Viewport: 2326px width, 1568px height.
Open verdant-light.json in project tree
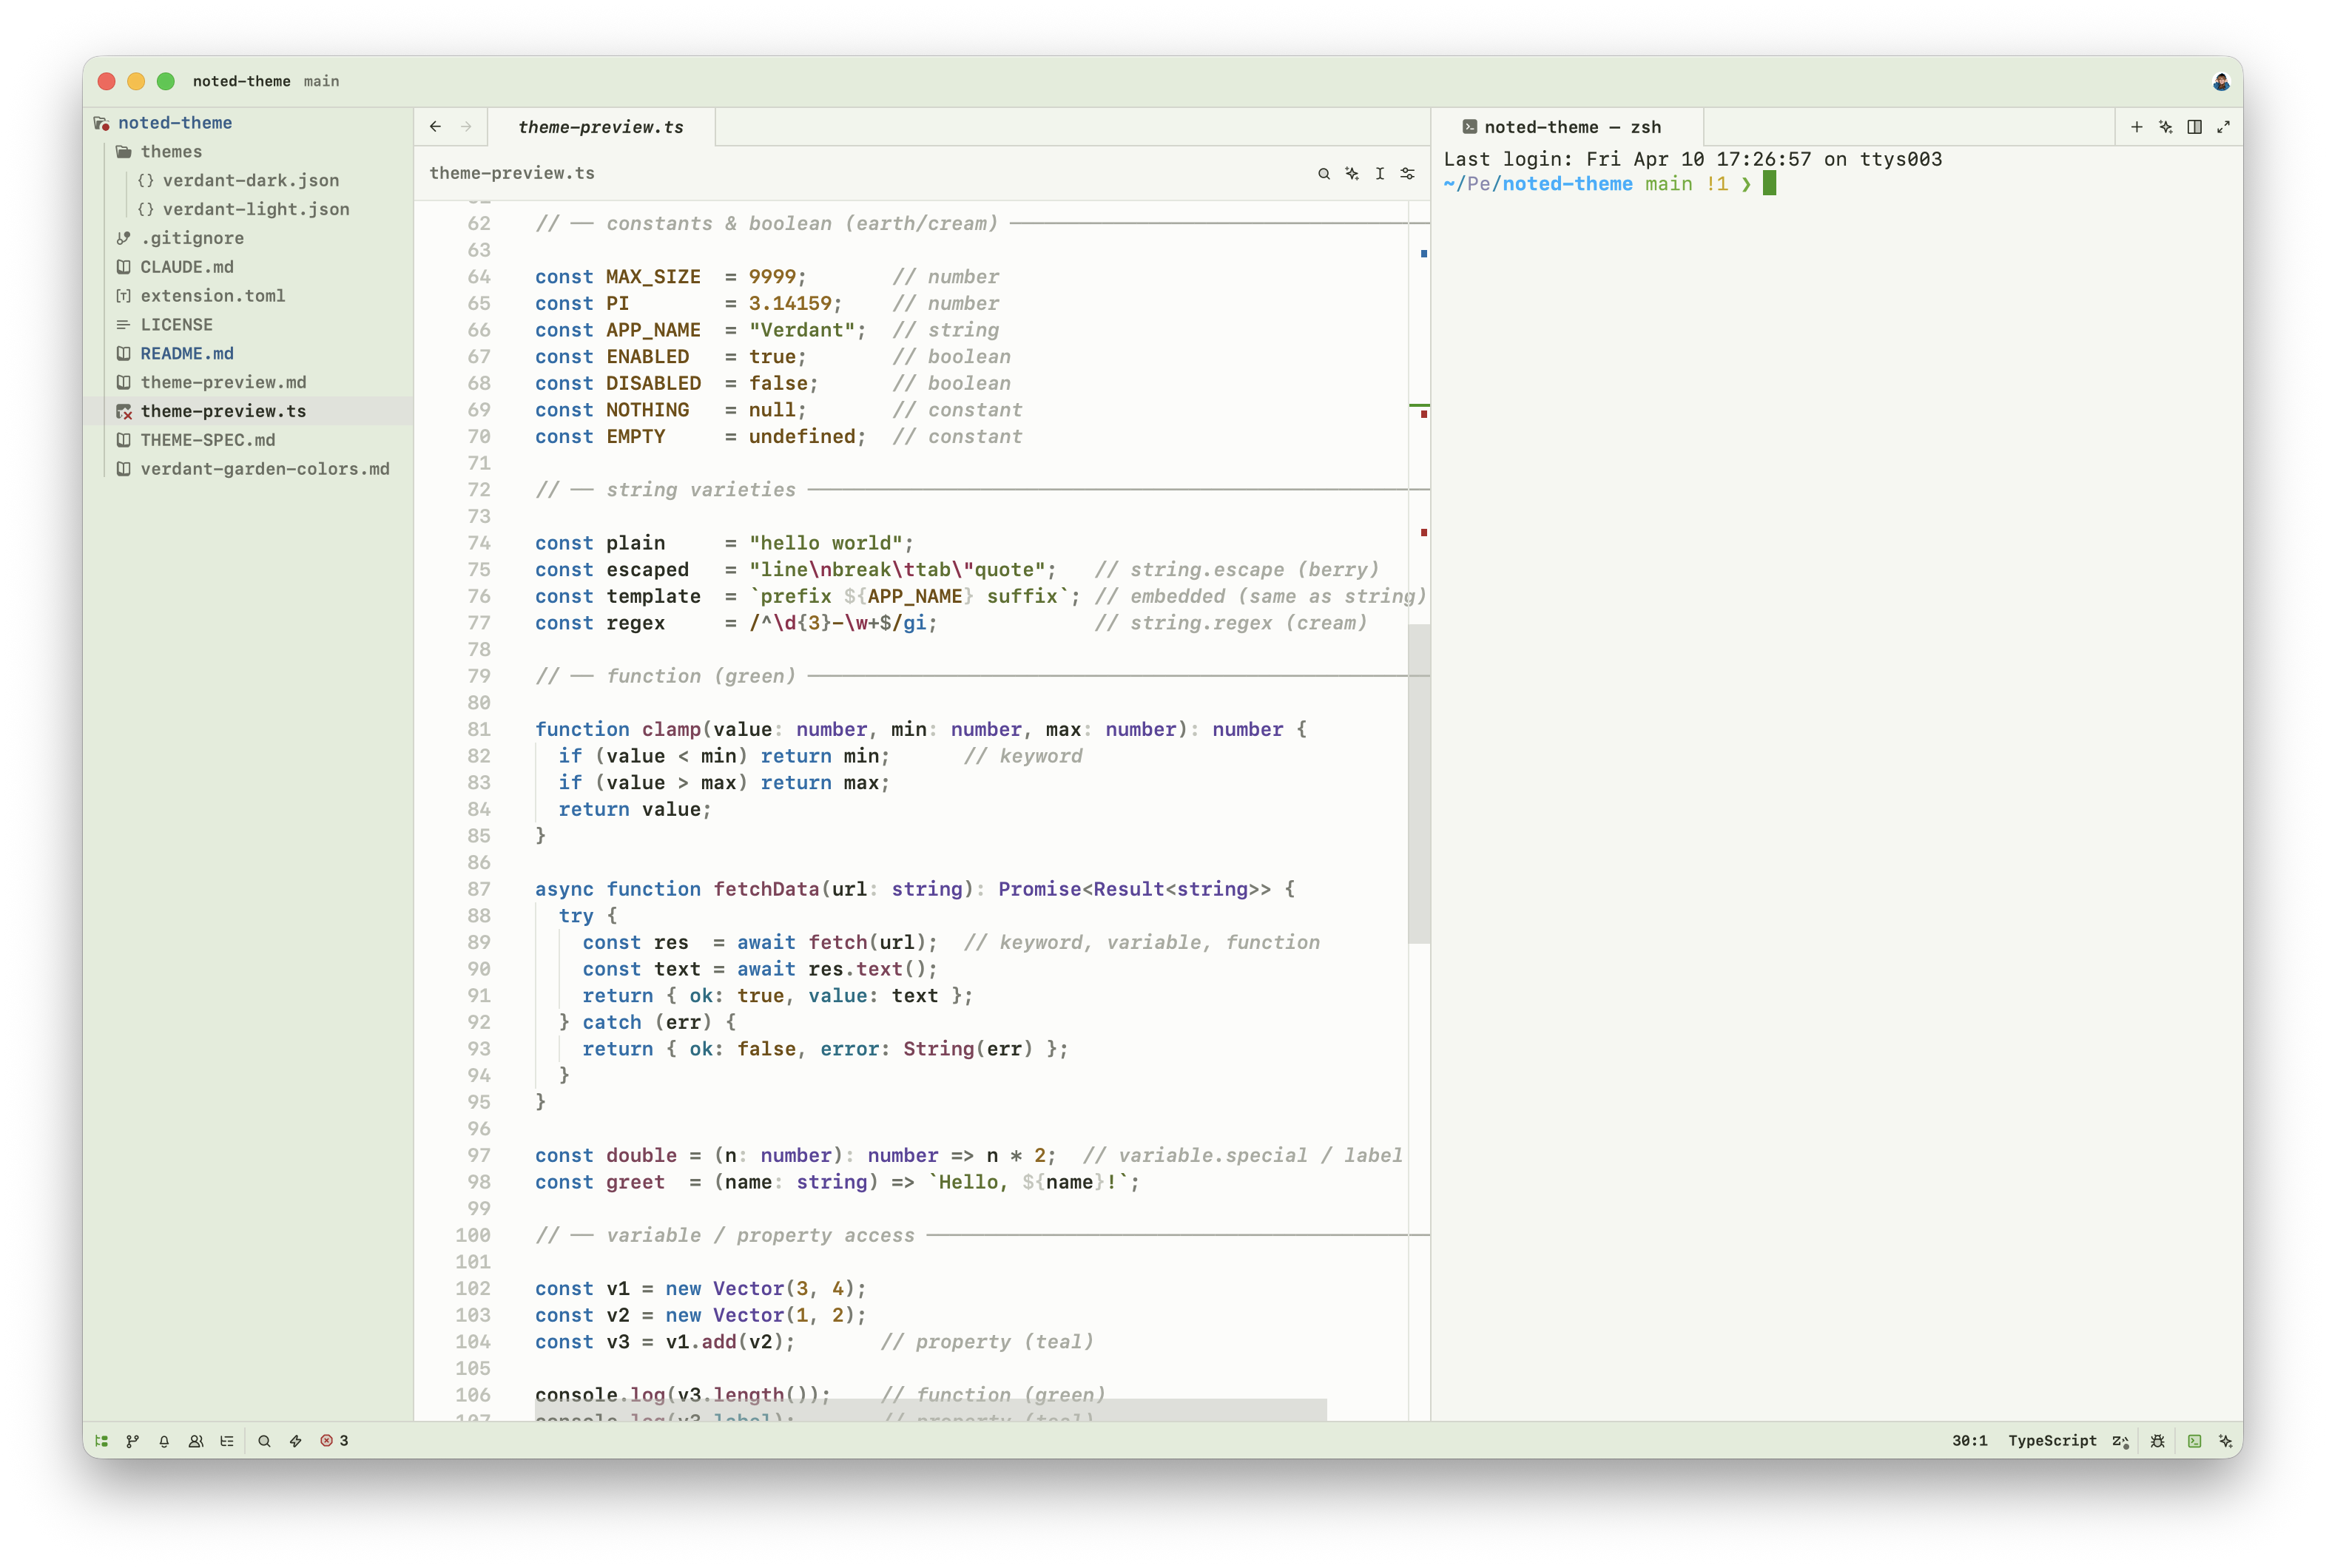pyautogui.click(x=248, y=209)
